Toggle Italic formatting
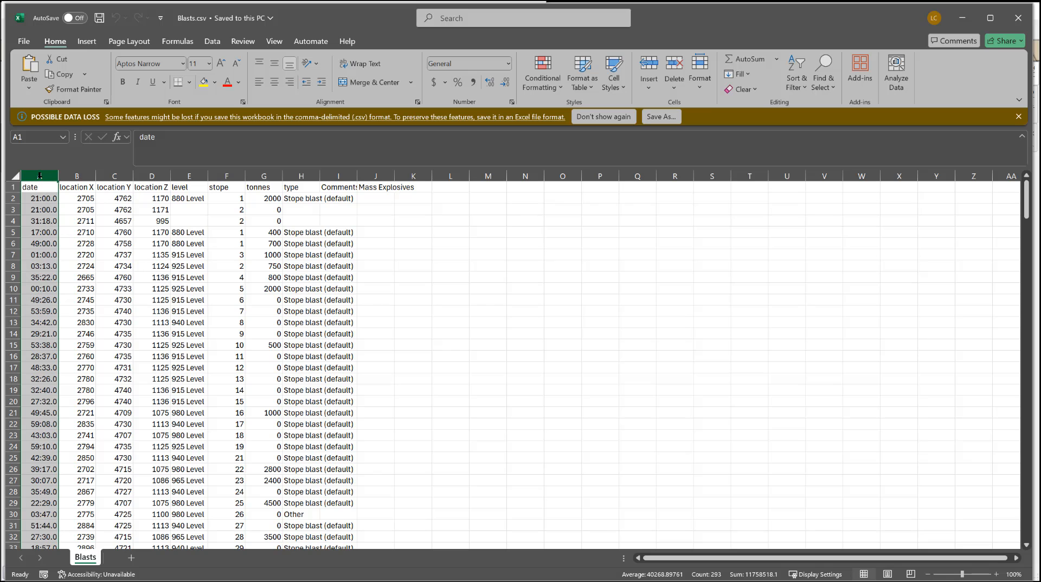Image resolution: width=1041 pixels, height=582 pixels. pyautogui.click(x=138, y=82)
